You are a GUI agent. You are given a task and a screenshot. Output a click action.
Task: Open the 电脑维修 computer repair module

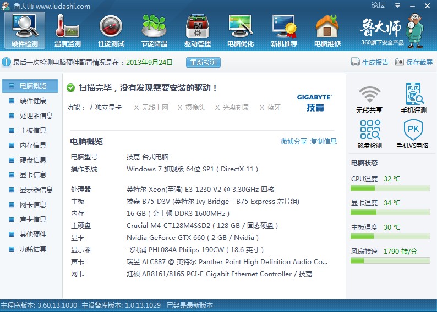(x=327, y=31)
